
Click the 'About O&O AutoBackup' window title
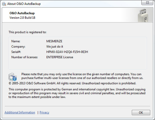click(24, 4)
